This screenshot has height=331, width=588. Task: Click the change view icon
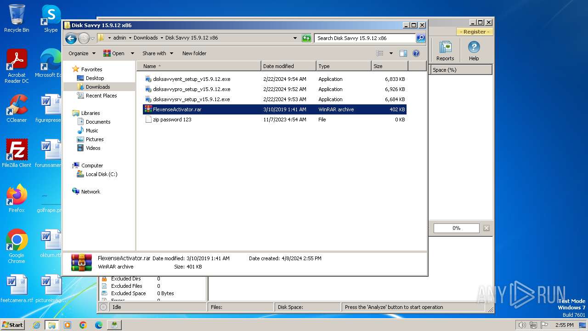tap(380, 53)
